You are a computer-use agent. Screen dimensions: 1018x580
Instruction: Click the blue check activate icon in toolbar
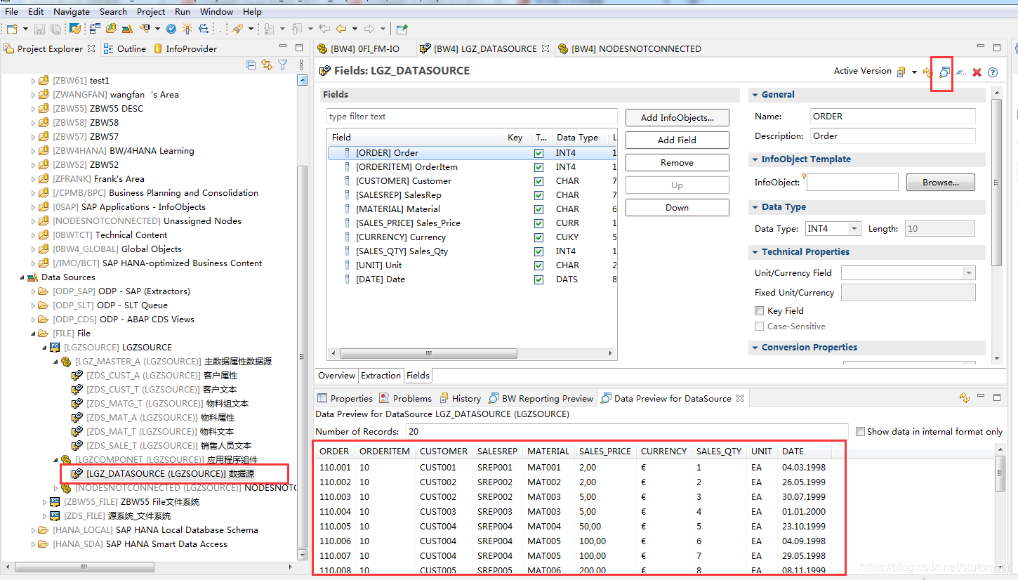(x=171, y=29)
